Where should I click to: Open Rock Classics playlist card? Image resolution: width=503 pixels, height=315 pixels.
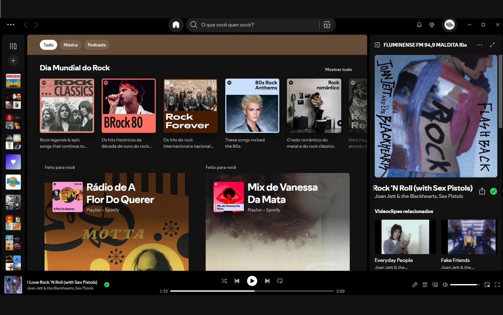click(x=67, y=114)
